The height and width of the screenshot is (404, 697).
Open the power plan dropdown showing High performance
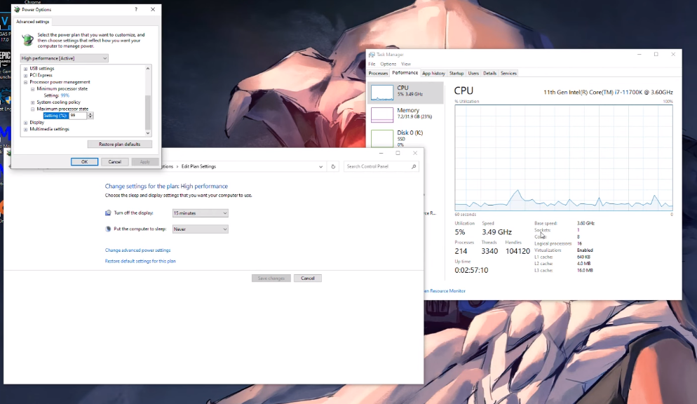coord(64,58)
